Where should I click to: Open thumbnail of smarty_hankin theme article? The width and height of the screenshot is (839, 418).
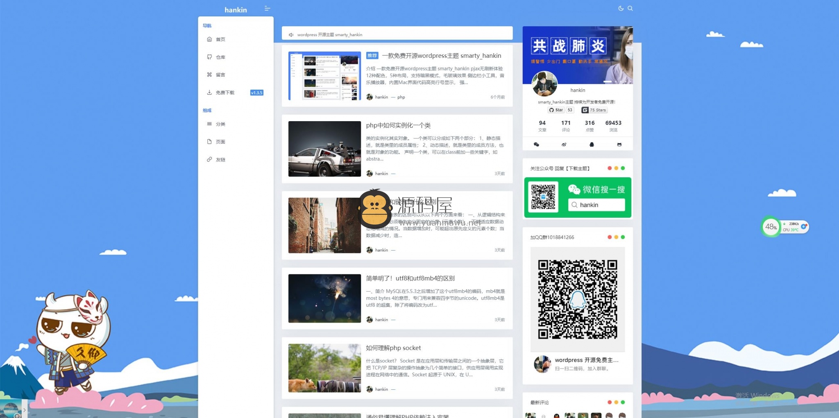point(324,76)
